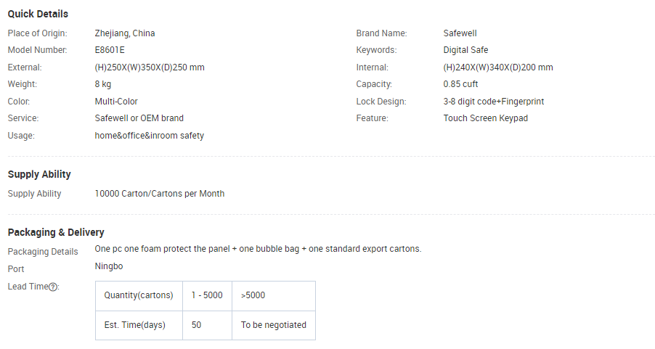
Task: Select the 0.85 cuft capacity value
Action: click(461, 84)
